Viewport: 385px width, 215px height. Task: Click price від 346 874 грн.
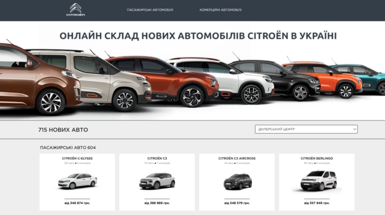pos(77,203)
